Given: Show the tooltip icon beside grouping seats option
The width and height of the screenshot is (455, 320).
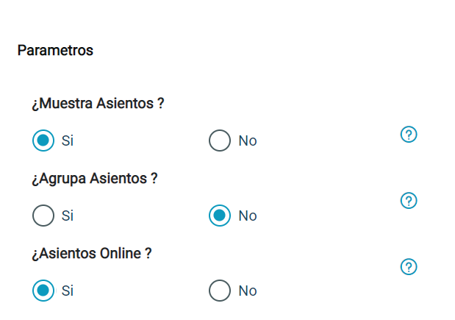Looking at the screenshot, I should coord(409,200).
